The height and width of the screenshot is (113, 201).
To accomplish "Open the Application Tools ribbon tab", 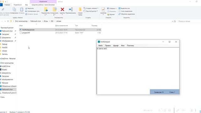I will (x=43, y=5).
